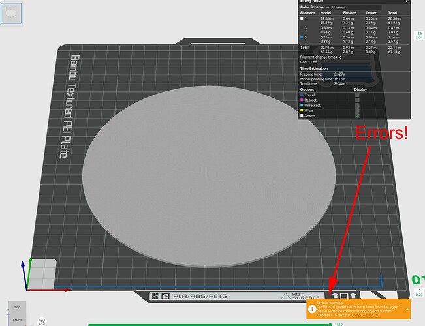Click the Time Estimation heading

(314, 68)
